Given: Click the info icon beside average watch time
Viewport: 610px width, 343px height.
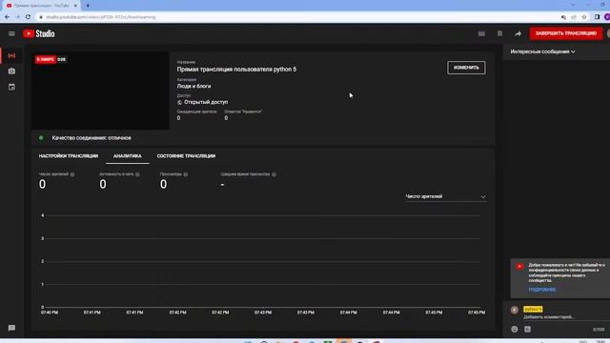Looking at the screenshot, I should point(274,174).
